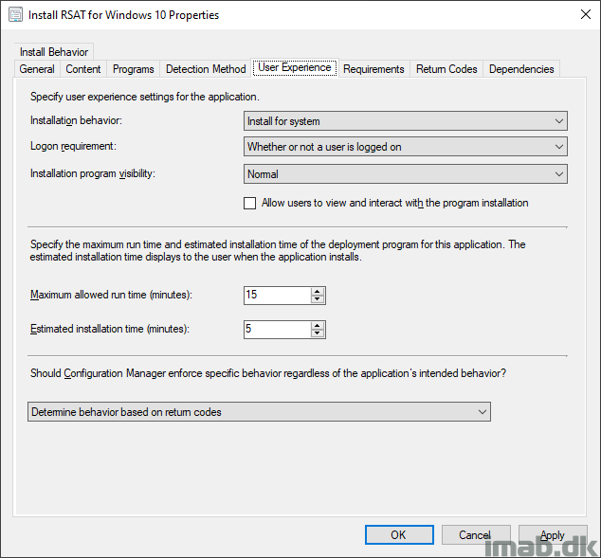Switch to the Install Behavior tab

pos(54,52)
